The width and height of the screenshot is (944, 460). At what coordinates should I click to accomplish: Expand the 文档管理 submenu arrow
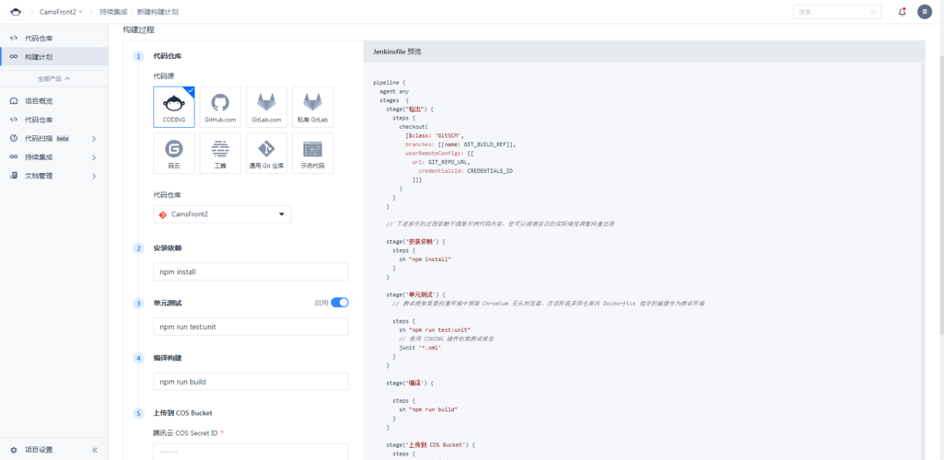pos(94,177)
